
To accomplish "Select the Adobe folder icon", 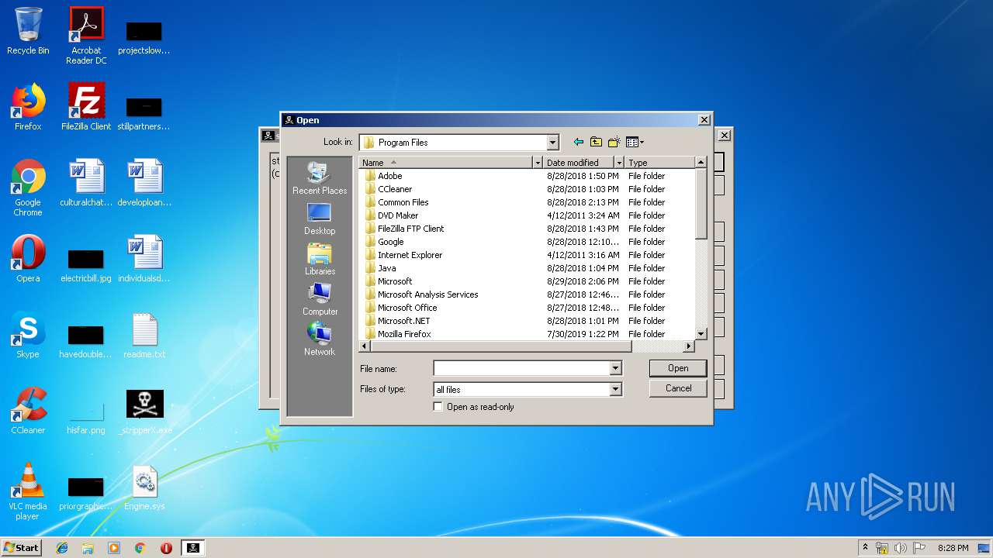I will pyautogui.click(x=370, y=176).
